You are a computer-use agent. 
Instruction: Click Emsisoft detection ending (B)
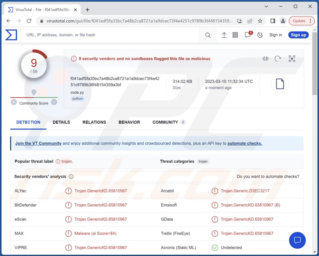click(x=250, y=205)
